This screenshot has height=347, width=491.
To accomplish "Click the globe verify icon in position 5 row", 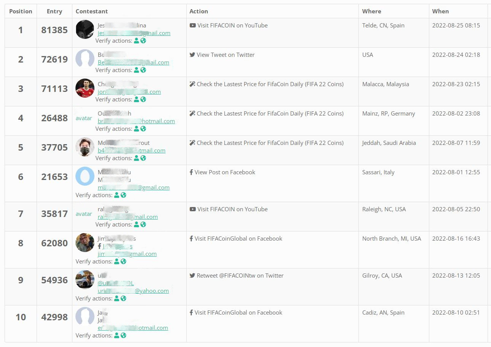I will (143, 158).
